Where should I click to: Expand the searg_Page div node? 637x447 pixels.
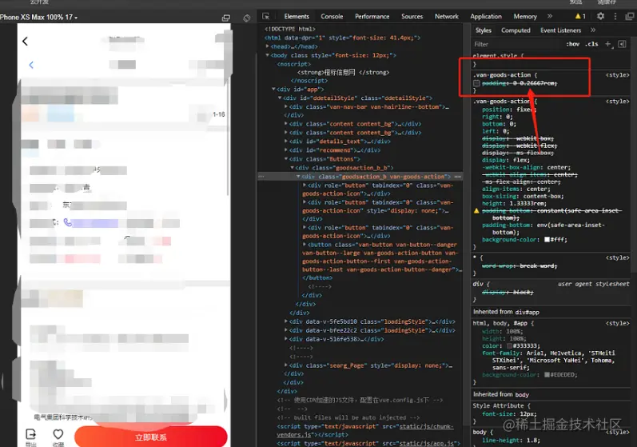point(286,365)
